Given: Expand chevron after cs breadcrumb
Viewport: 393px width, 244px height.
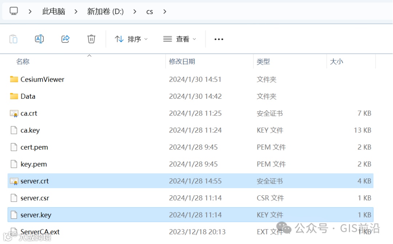Looking at the screenshot, I should click(165, 12).
